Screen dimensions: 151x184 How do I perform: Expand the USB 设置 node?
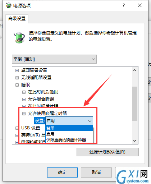[17, 128]
